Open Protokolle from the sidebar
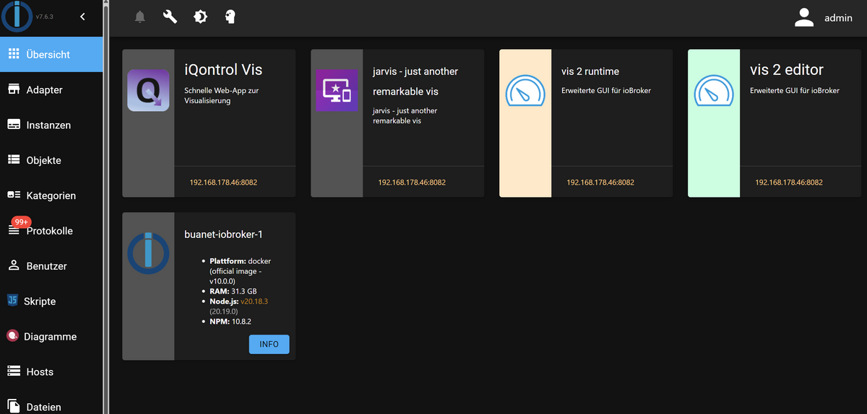Image resolution: width=867 pixels, height=414 pixels. [x=51, y=231]
